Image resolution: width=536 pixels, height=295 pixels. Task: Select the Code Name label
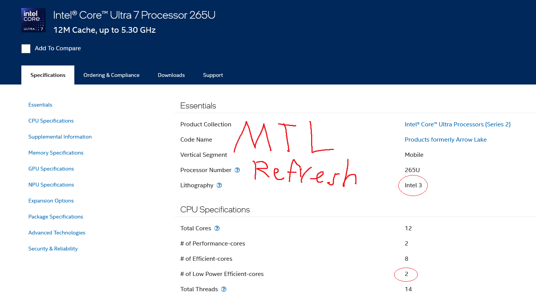pyautogui.click(x=196, y=140)
